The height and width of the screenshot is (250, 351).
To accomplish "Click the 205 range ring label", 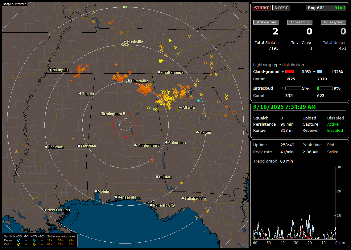I will [125, 44].
